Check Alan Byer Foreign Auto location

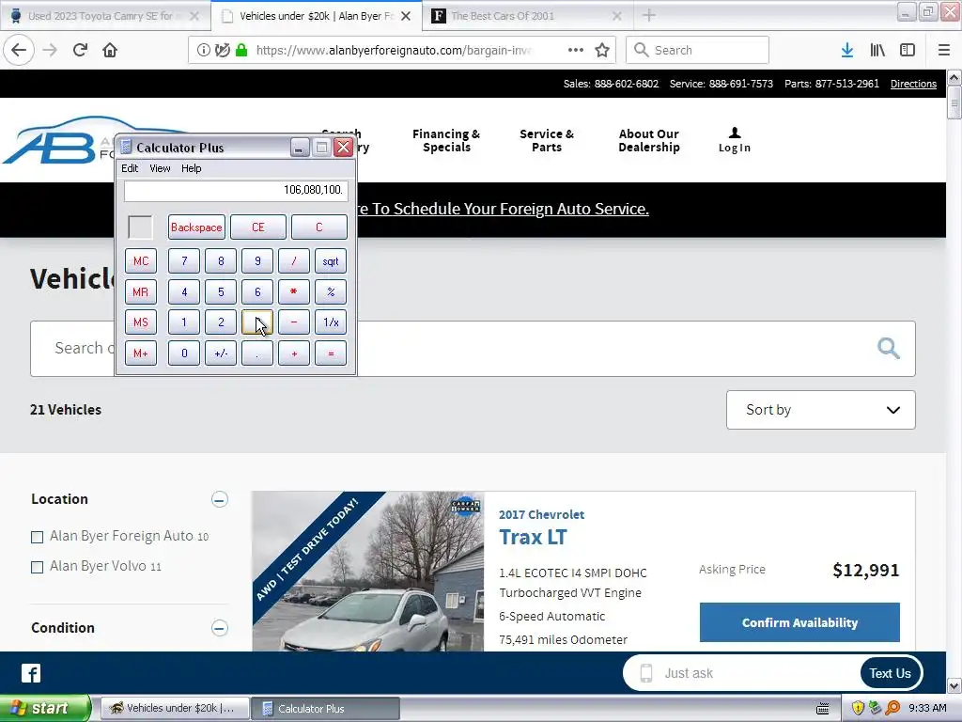(37, 537)
